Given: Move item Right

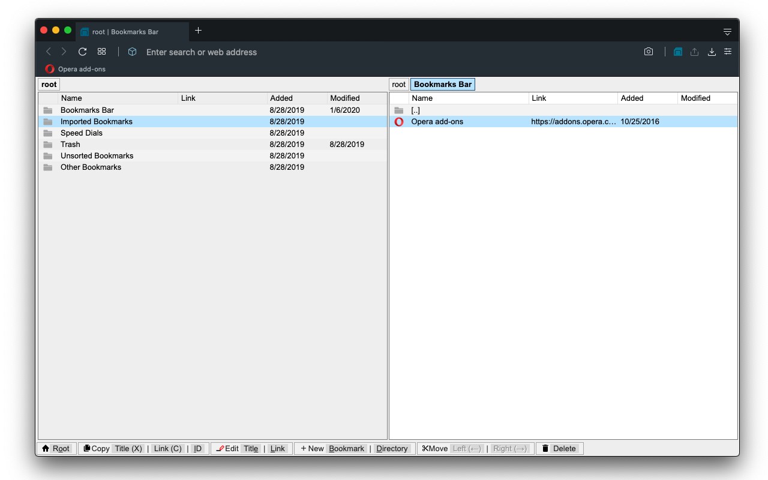Looking at the screenshot, I should click(x=509, y=448).
